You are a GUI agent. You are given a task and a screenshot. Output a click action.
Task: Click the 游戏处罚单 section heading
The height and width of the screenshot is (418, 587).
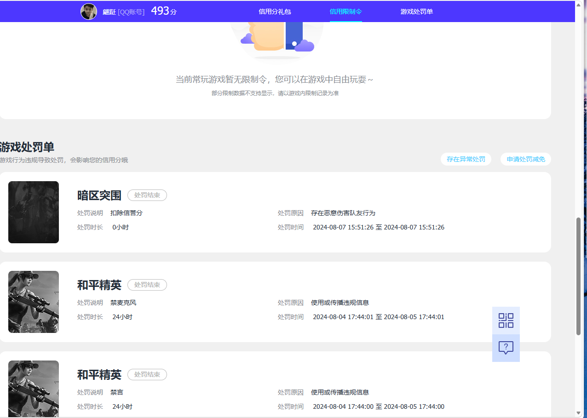[27, 147]
